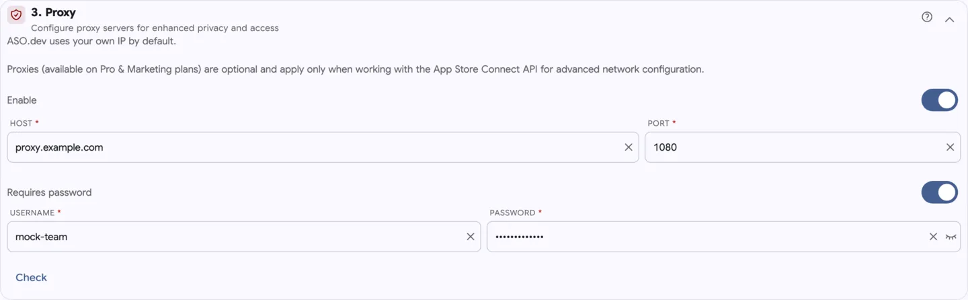Click the "Enable" label text
Image resolution: width=968 pixels, height=300 pixels.
(22, 100)
